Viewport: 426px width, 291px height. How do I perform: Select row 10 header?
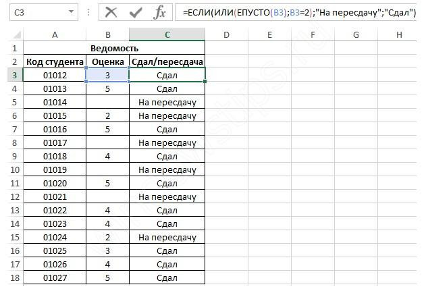(15, 169)
